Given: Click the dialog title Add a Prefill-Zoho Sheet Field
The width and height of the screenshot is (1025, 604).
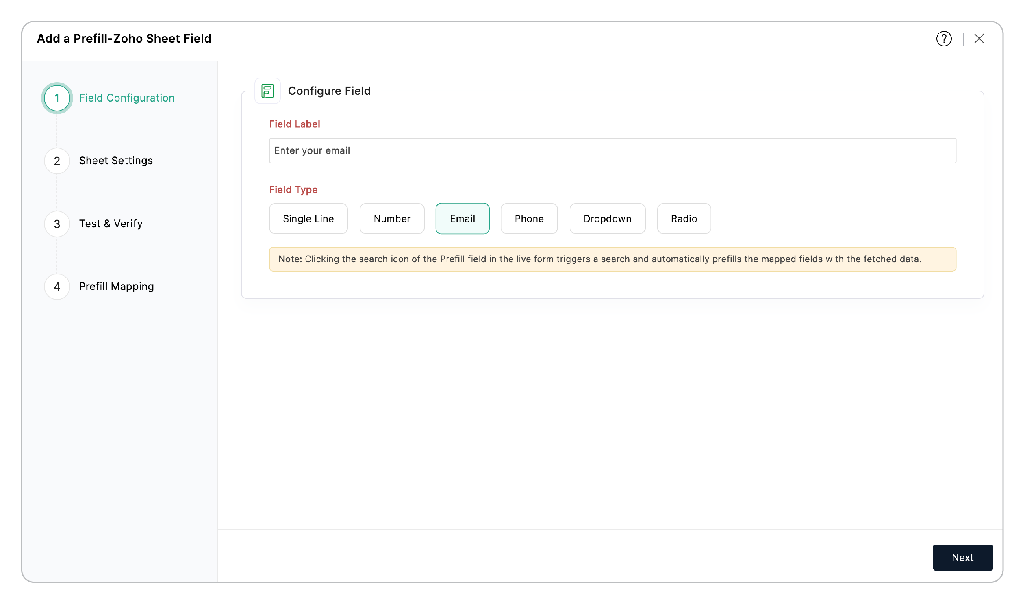Looking at the screenshot, I should click(124, 39).
